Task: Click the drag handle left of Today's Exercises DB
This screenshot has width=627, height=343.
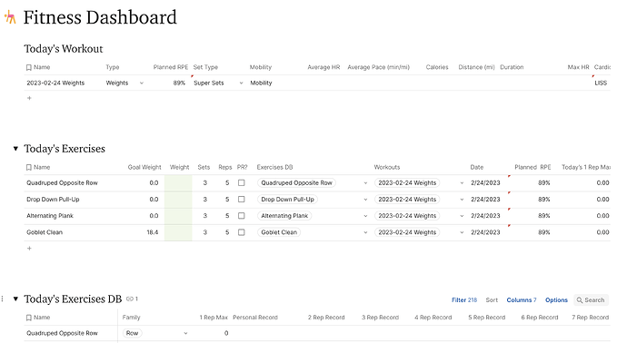Action: point(3,299)
